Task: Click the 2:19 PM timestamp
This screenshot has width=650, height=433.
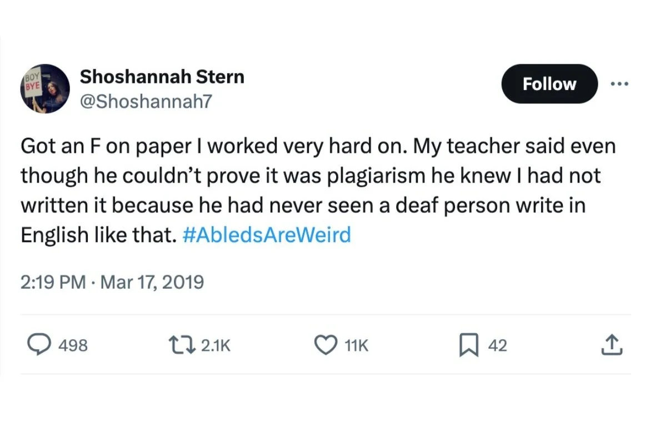Action: (53, 282)
